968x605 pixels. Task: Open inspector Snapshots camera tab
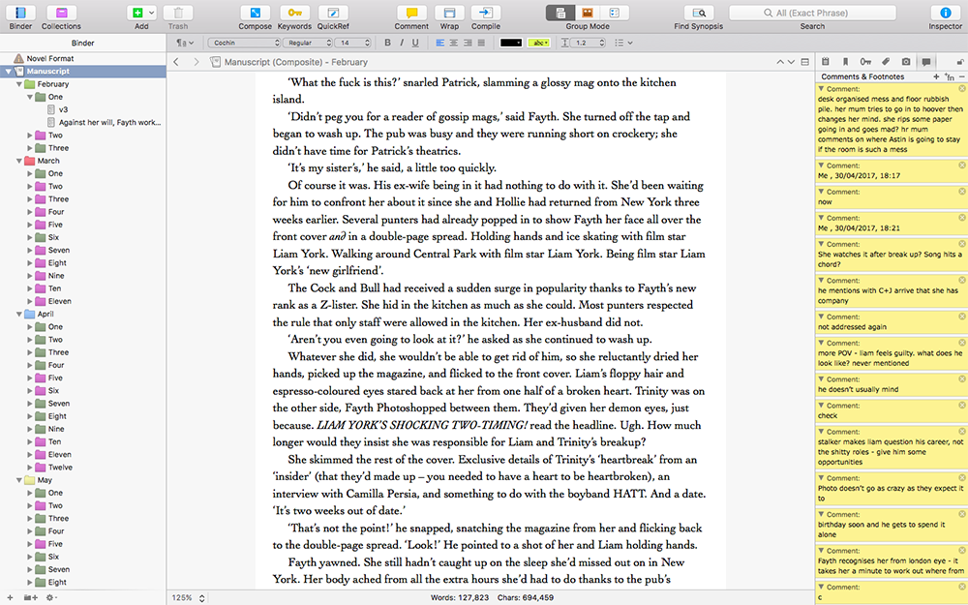[x=906, y=62]
